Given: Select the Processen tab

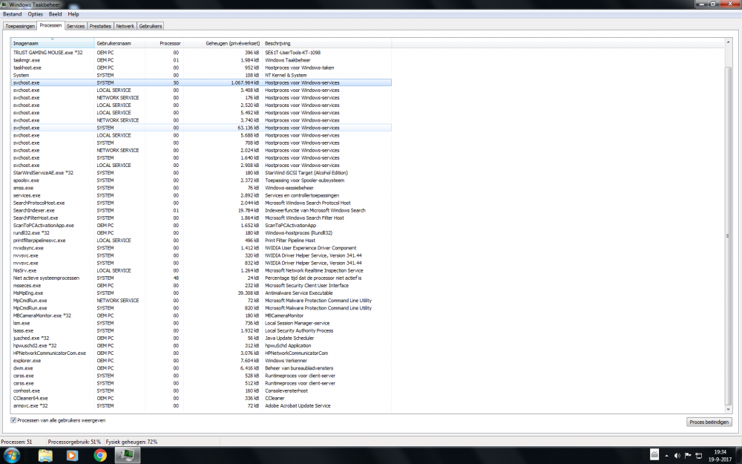Looking at the screenshot, I should 50,25.
